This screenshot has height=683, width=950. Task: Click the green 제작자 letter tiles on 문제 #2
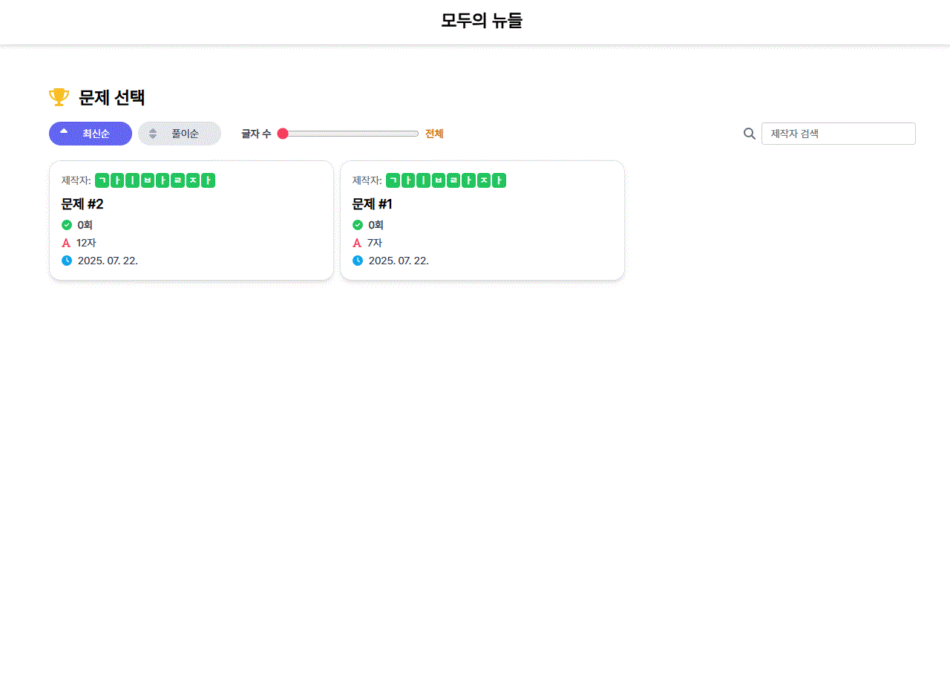coord(155,180)
